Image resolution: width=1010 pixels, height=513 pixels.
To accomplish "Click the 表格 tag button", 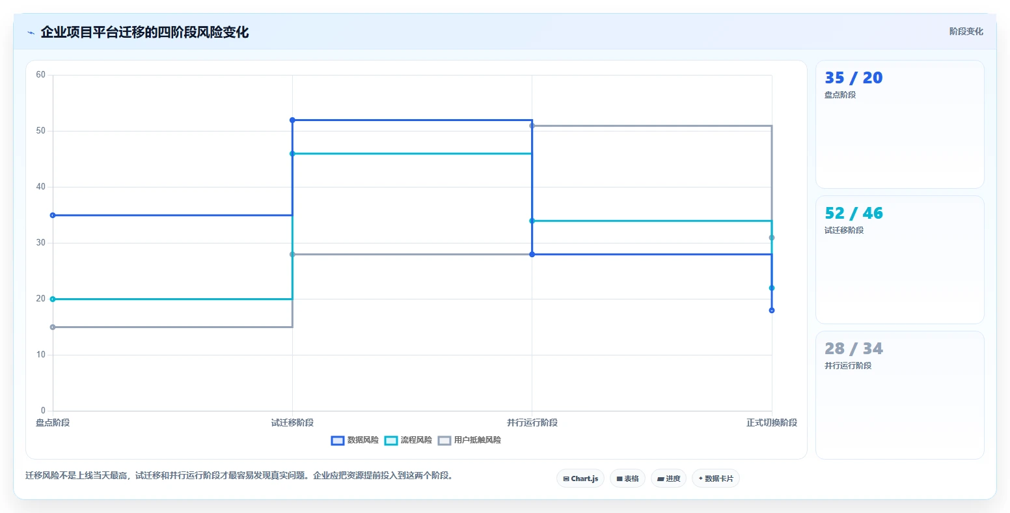I will click(x=628, y=478).
